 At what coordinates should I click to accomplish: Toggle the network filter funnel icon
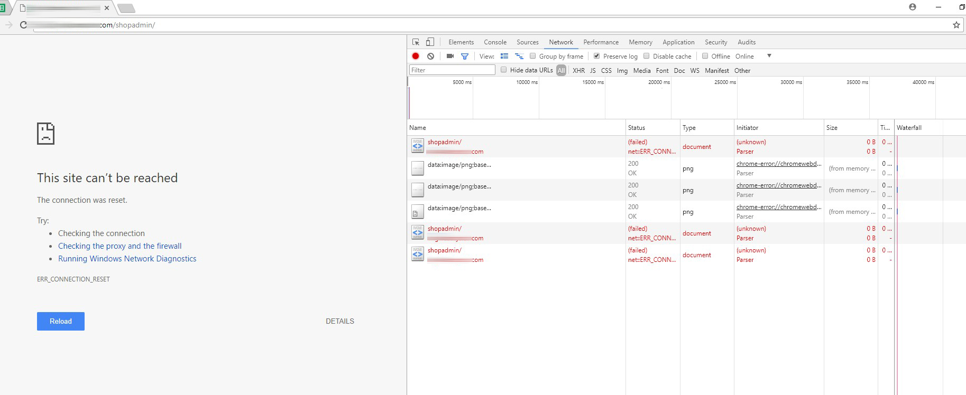tap(465, 56)
